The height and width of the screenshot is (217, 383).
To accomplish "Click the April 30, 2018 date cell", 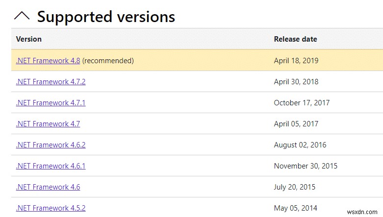I will (296, 82).
